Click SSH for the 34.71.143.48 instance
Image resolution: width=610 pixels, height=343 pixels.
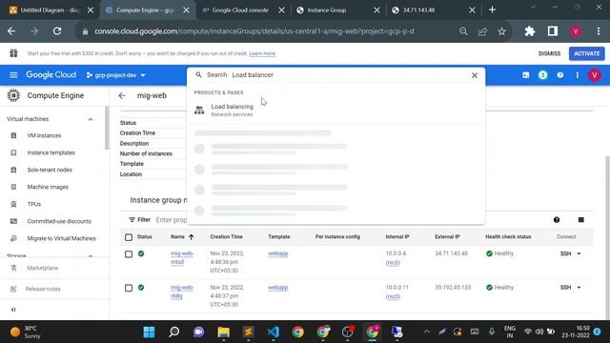pyautogui.click(x=565, y=253)
